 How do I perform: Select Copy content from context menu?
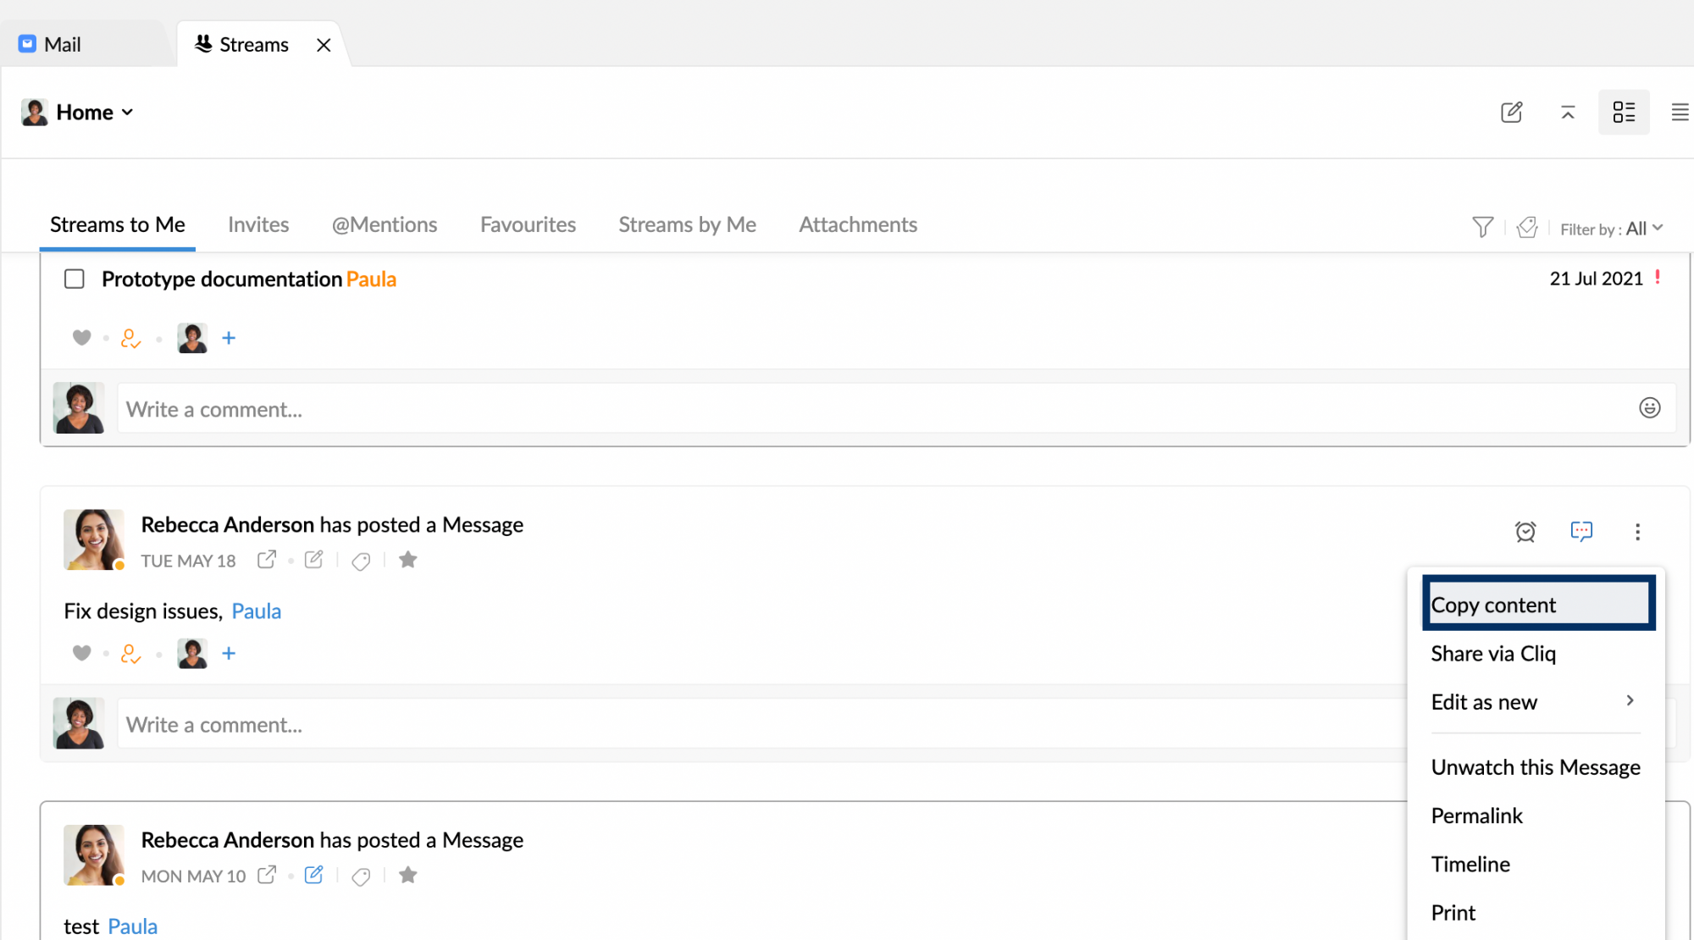(1537, 605)
